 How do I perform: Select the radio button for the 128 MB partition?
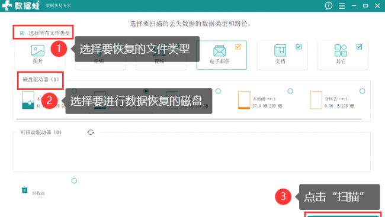(362, 91)
